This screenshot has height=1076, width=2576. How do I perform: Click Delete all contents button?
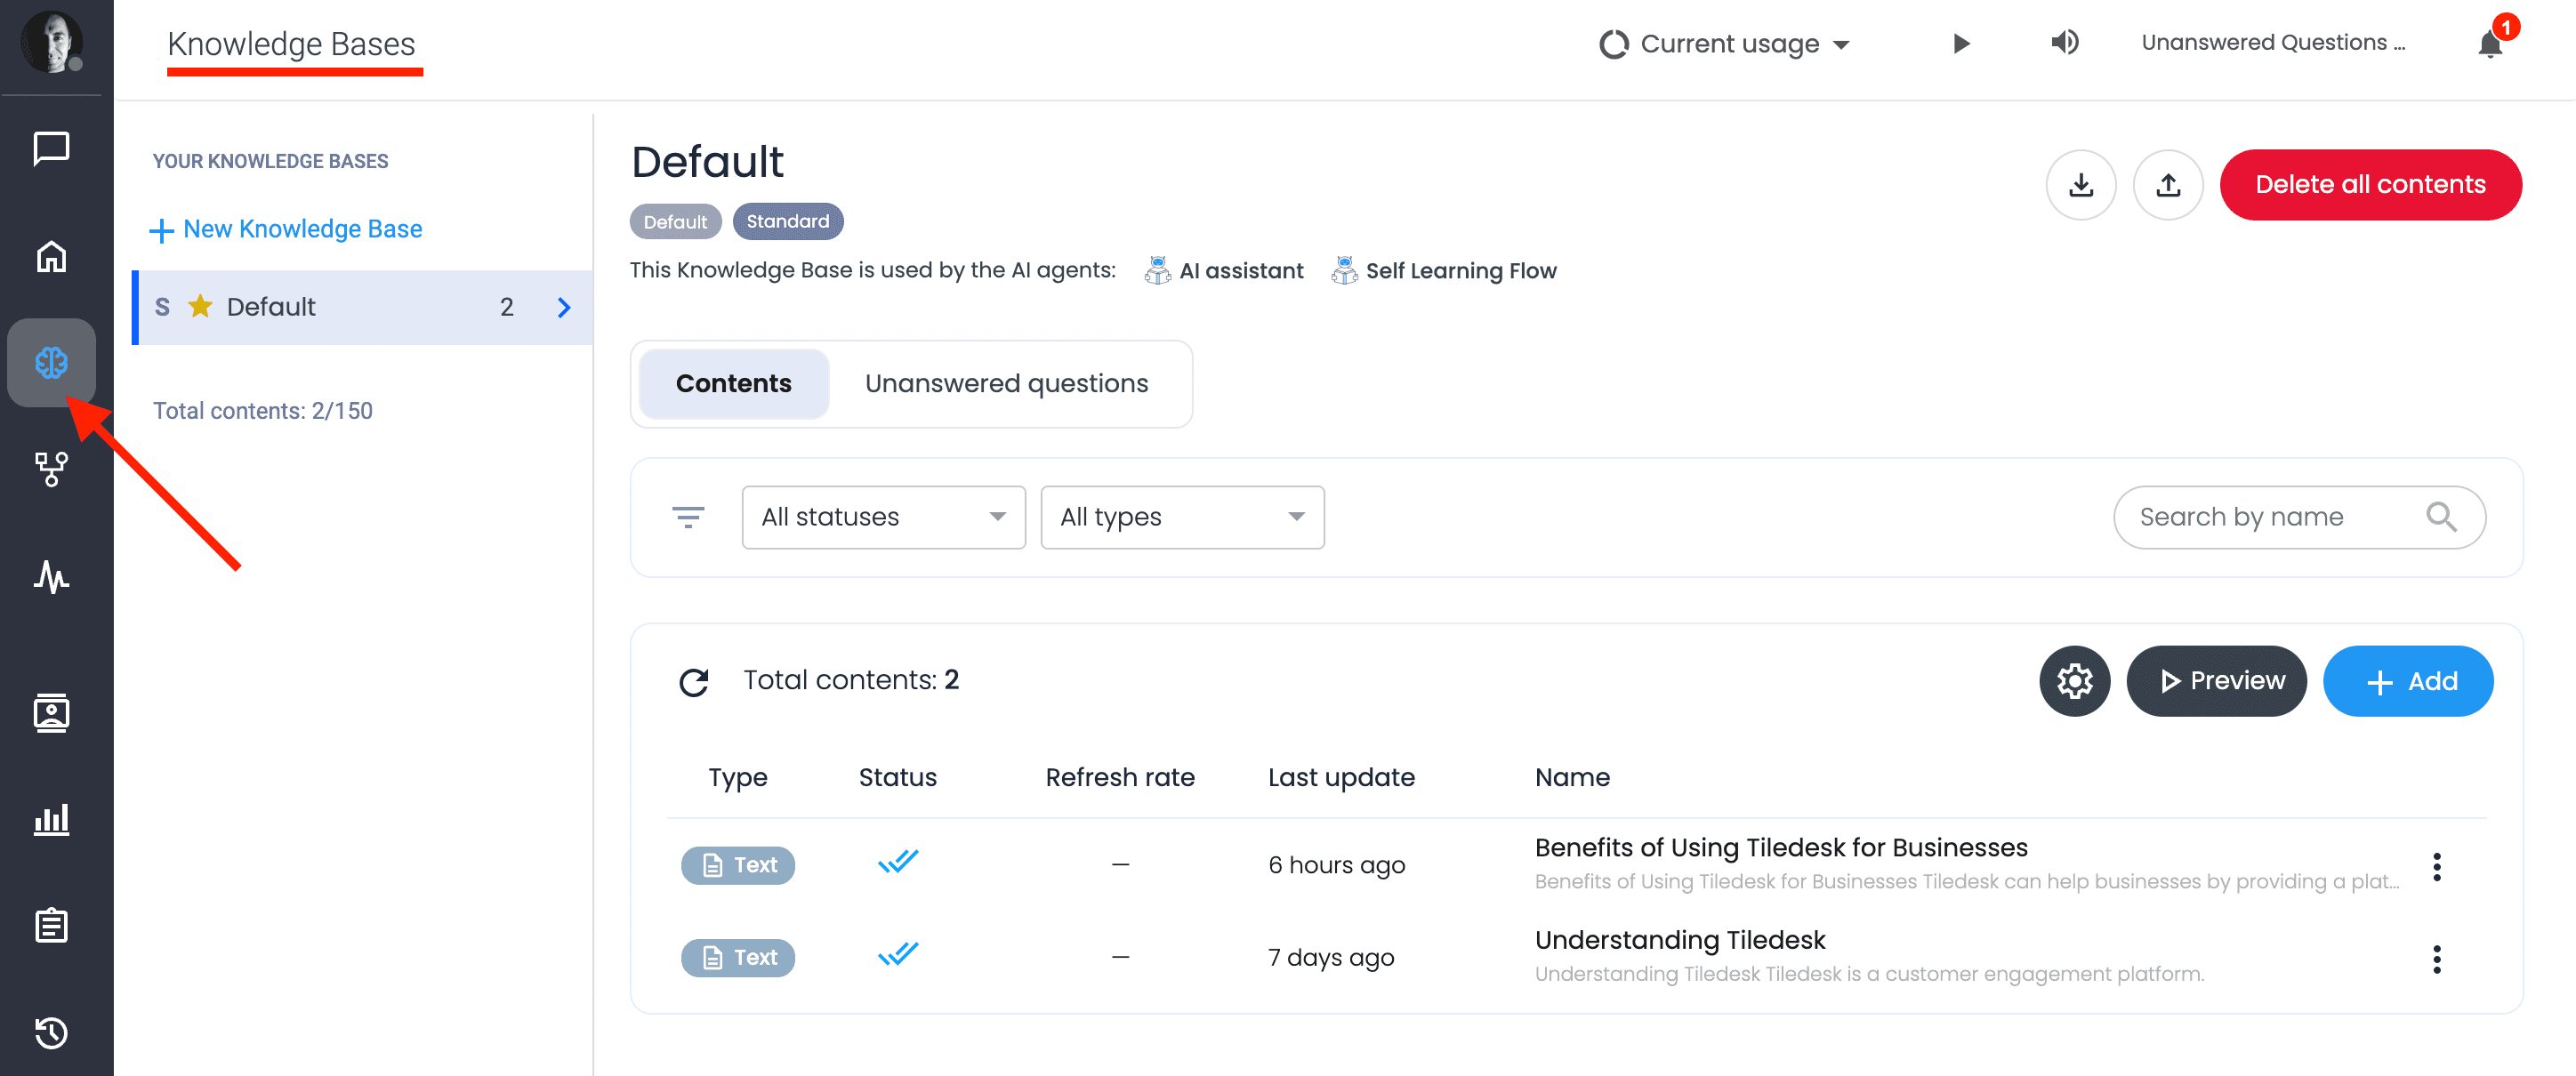2370,185
